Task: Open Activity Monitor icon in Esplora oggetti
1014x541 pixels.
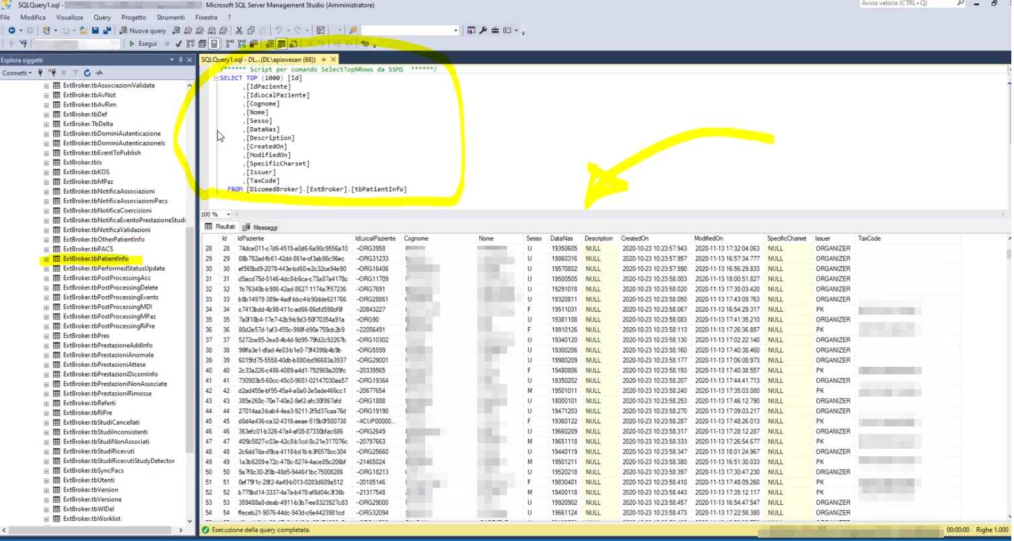Action: click(x=99, y=73)
